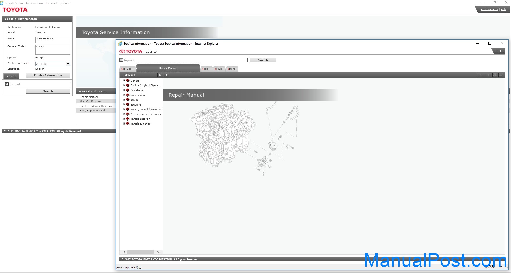The image size is (511, 273).
Task: Open the 85% zoom level dropdown
Action: pyautogui.click(x=501, y=267)
